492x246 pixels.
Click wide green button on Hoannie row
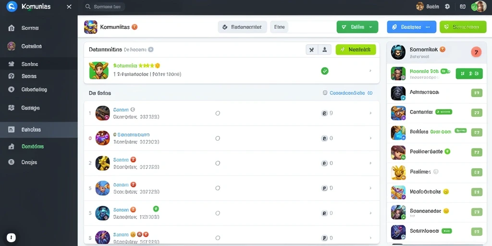pos(469,74)
